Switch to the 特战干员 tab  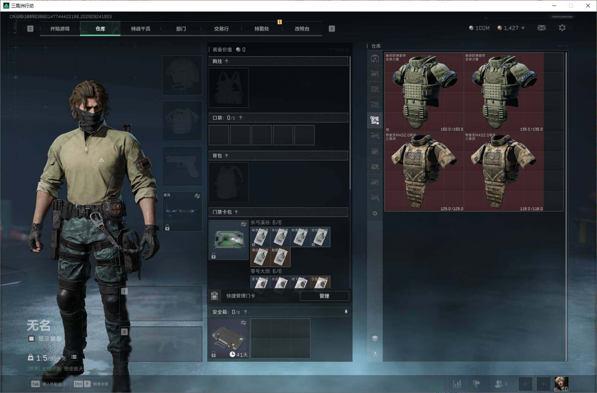click(x=140, y=29)
